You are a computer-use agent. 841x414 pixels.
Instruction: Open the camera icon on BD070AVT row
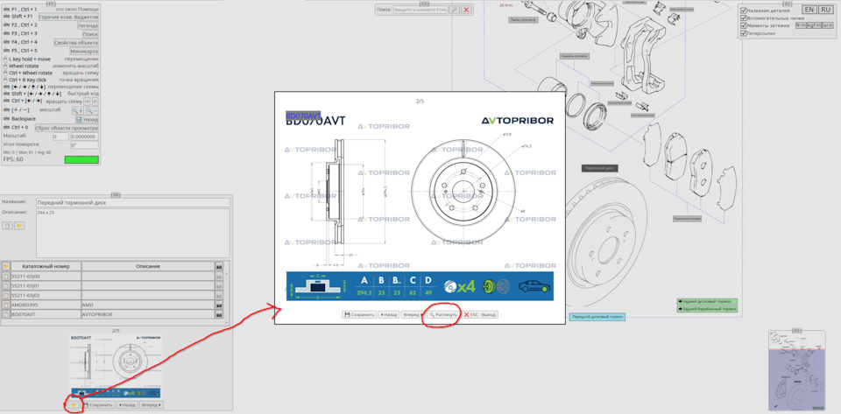click(x=219, y=314)
